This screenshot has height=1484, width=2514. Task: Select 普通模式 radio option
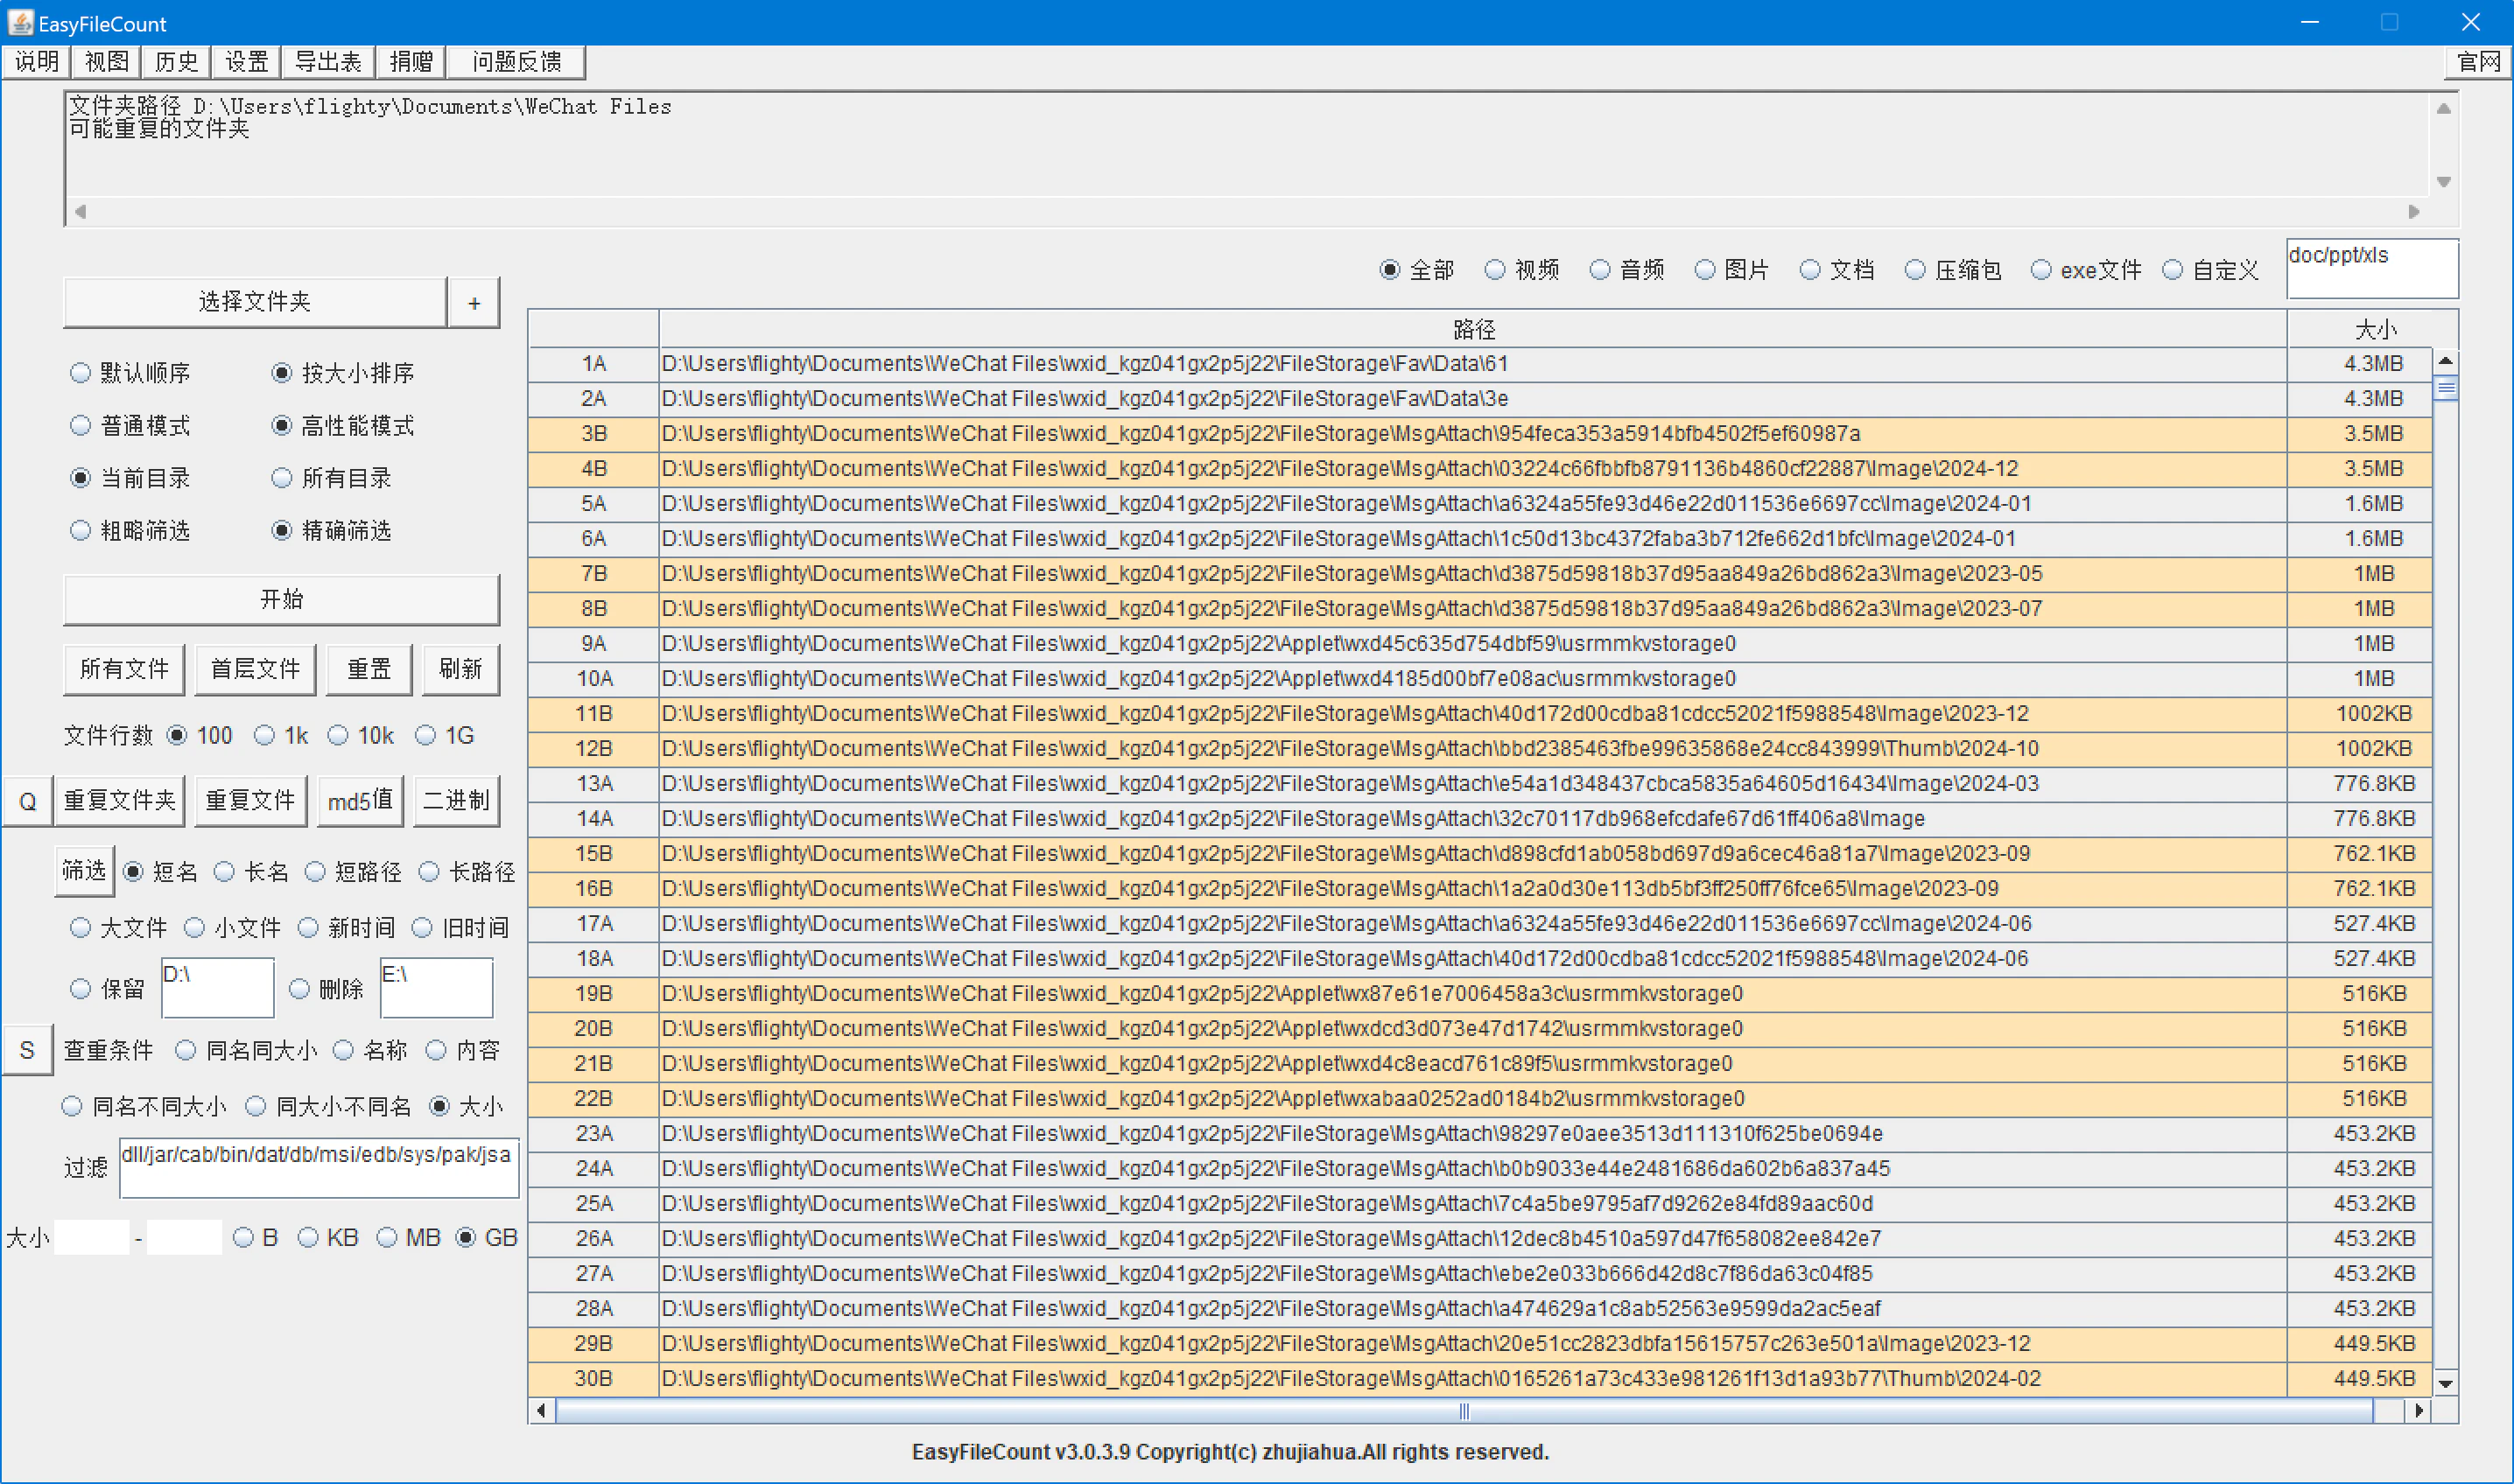point(131,426)
